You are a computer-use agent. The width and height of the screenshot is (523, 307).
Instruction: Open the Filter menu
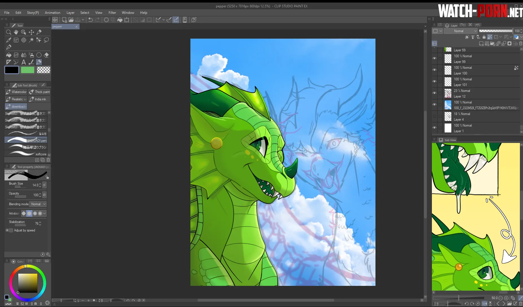point(112,13)
